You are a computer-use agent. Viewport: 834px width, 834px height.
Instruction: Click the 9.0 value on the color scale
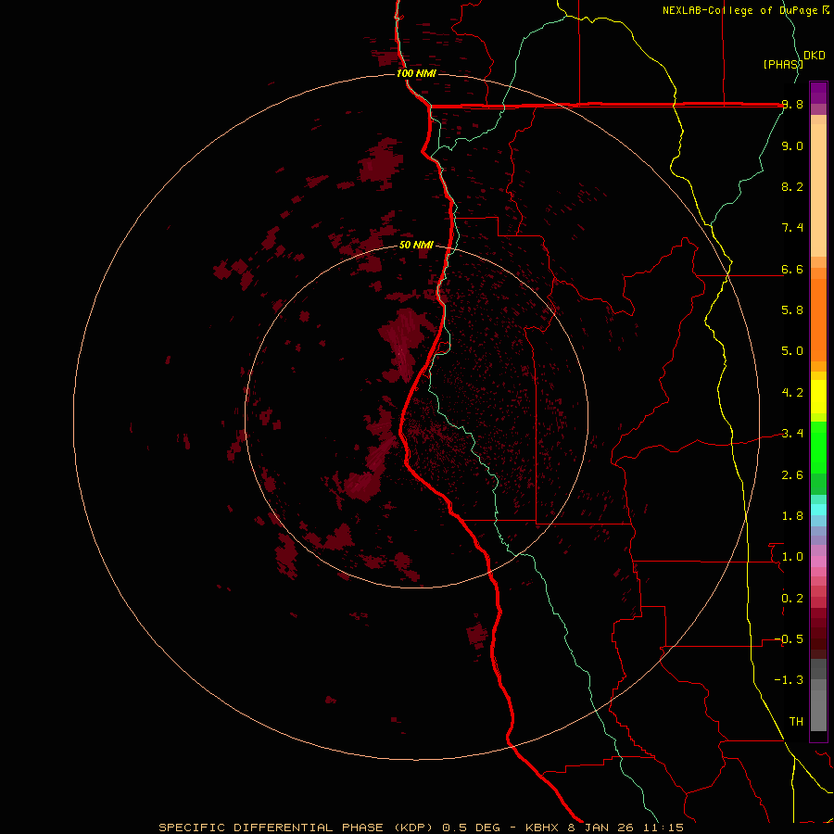[x=792, y=145]
